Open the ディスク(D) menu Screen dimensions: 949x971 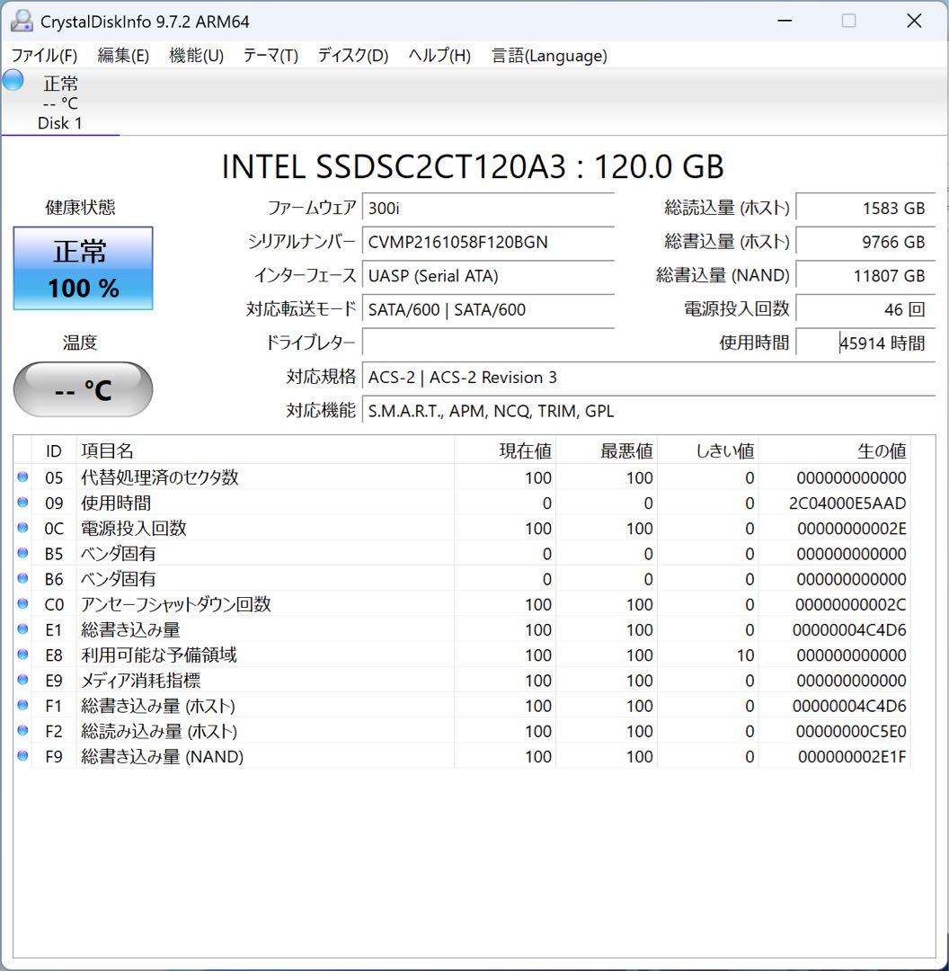pos(351,55)
